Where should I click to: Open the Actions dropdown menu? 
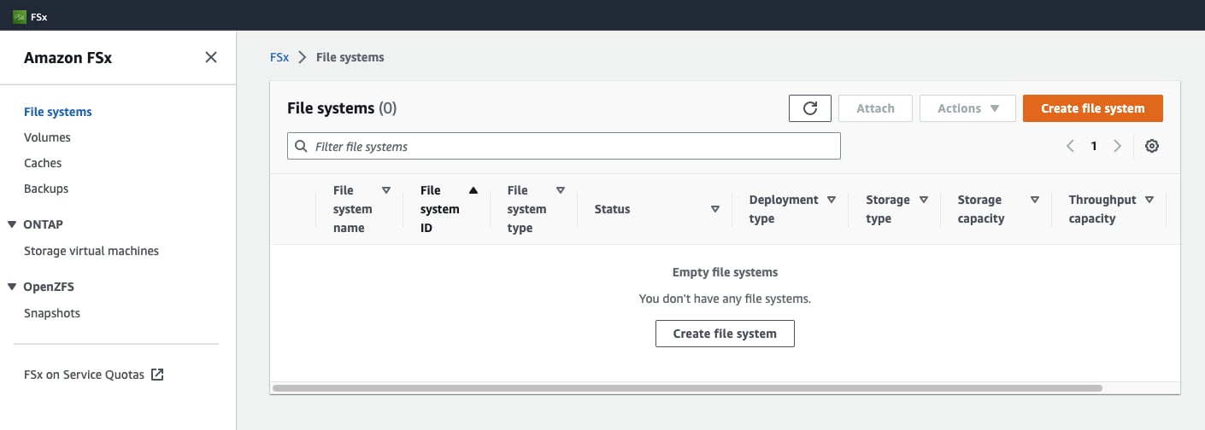[967, 108]
